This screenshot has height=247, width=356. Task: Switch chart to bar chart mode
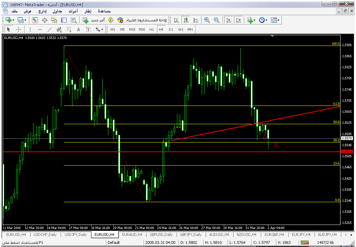click(176, 20)
